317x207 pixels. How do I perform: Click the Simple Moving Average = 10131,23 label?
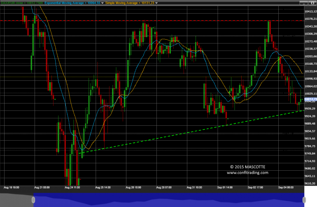130,3
